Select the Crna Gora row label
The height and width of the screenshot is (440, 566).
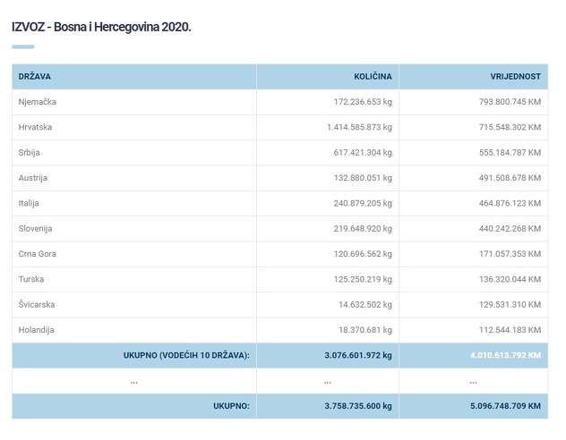pos(38,254)
